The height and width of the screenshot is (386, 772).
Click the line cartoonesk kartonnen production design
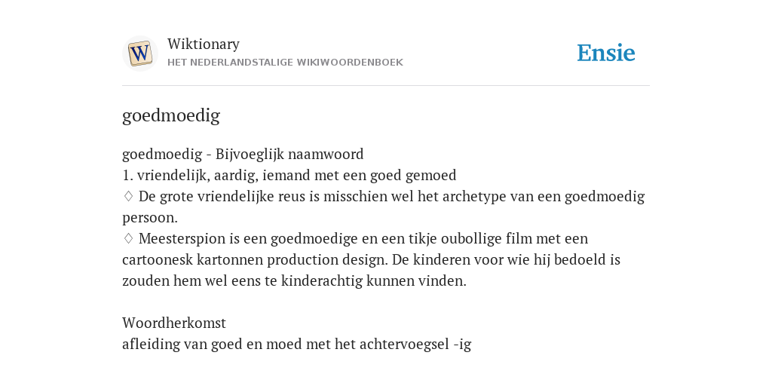(x=371, y=260)
